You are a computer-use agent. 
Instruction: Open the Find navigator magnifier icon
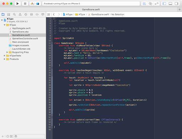click(14, 15)
